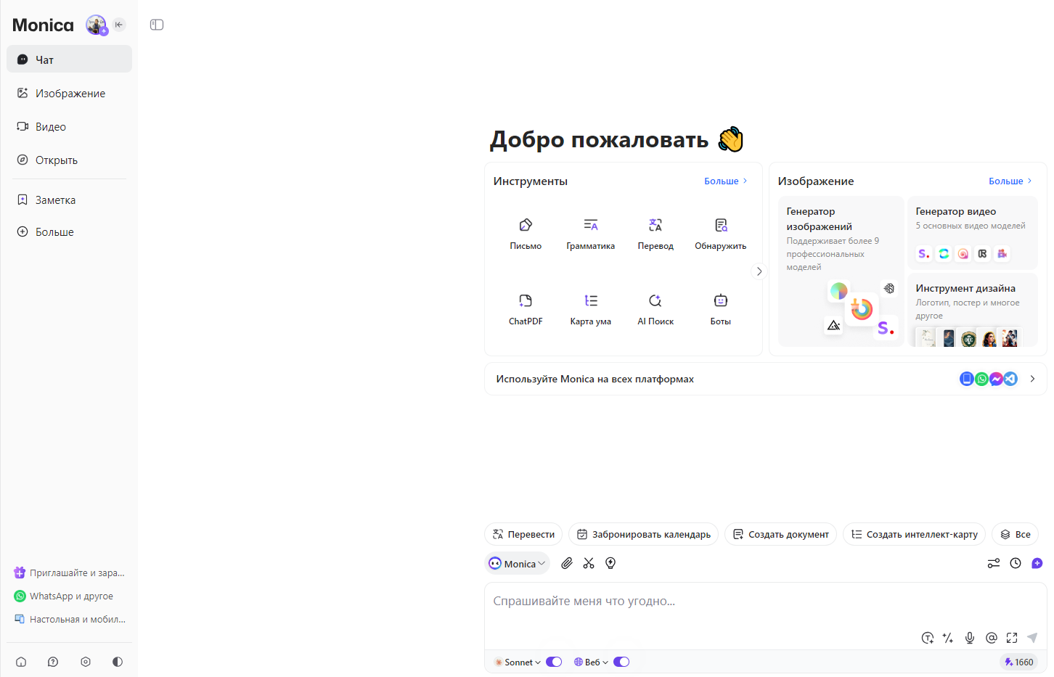Attach a file with the paperclip icon
Screen dimensions: 1054x677
567,563
